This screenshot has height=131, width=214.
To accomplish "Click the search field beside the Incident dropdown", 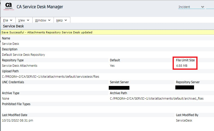I will [x=210, y=7].
